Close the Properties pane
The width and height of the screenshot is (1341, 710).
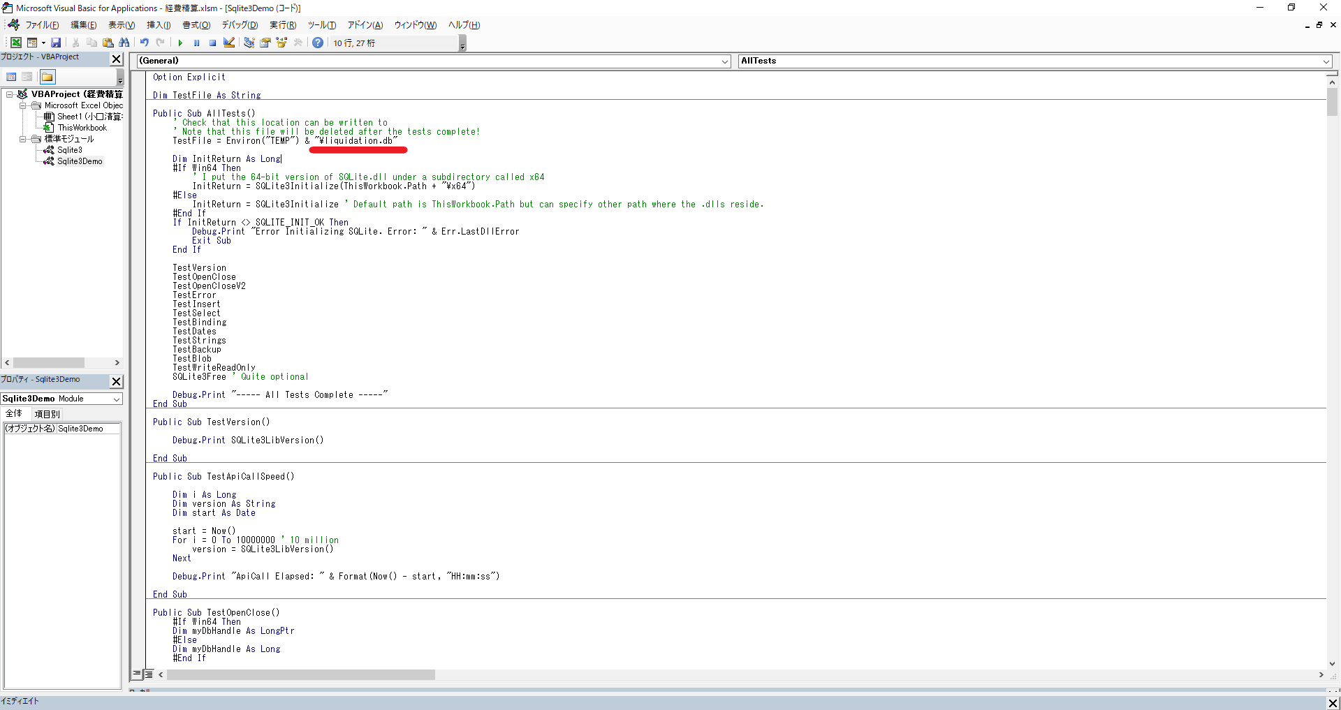(117, 381)
